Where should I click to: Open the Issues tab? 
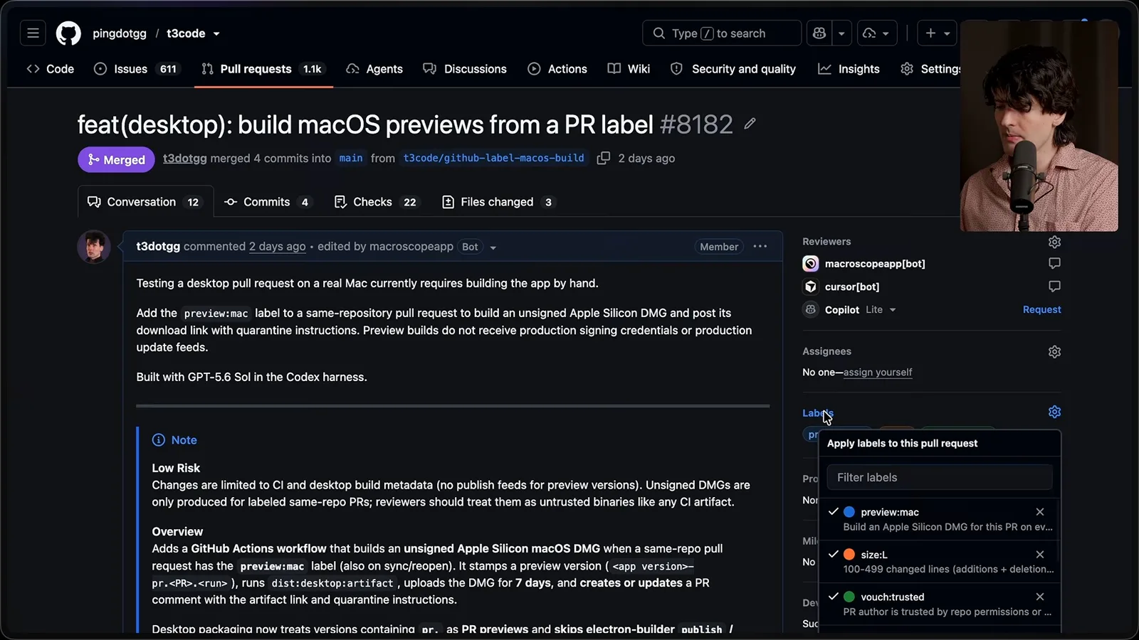[136, 69]
